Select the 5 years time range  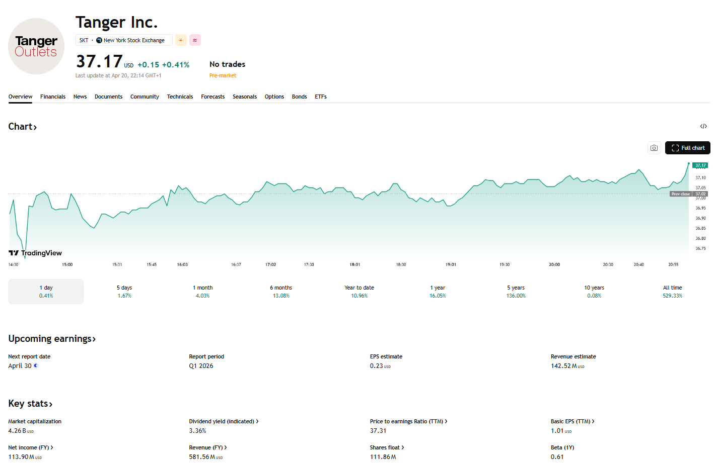click(x=516, y=292)
